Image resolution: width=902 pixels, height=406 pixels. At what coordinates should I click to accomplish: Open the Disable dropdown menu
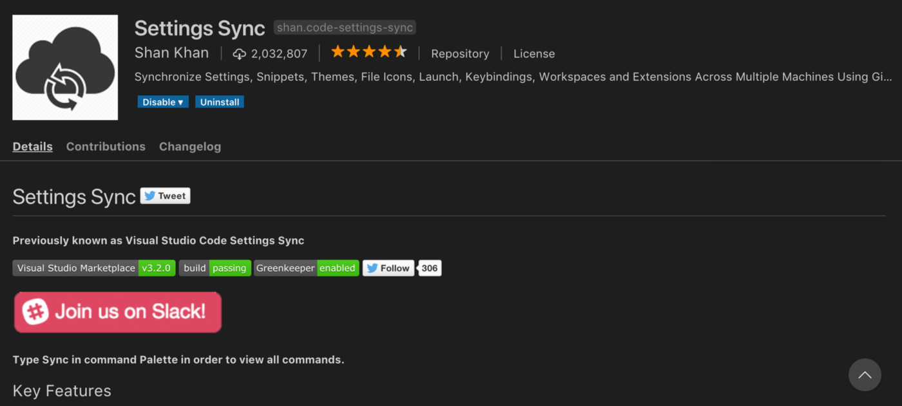(163, 102)
